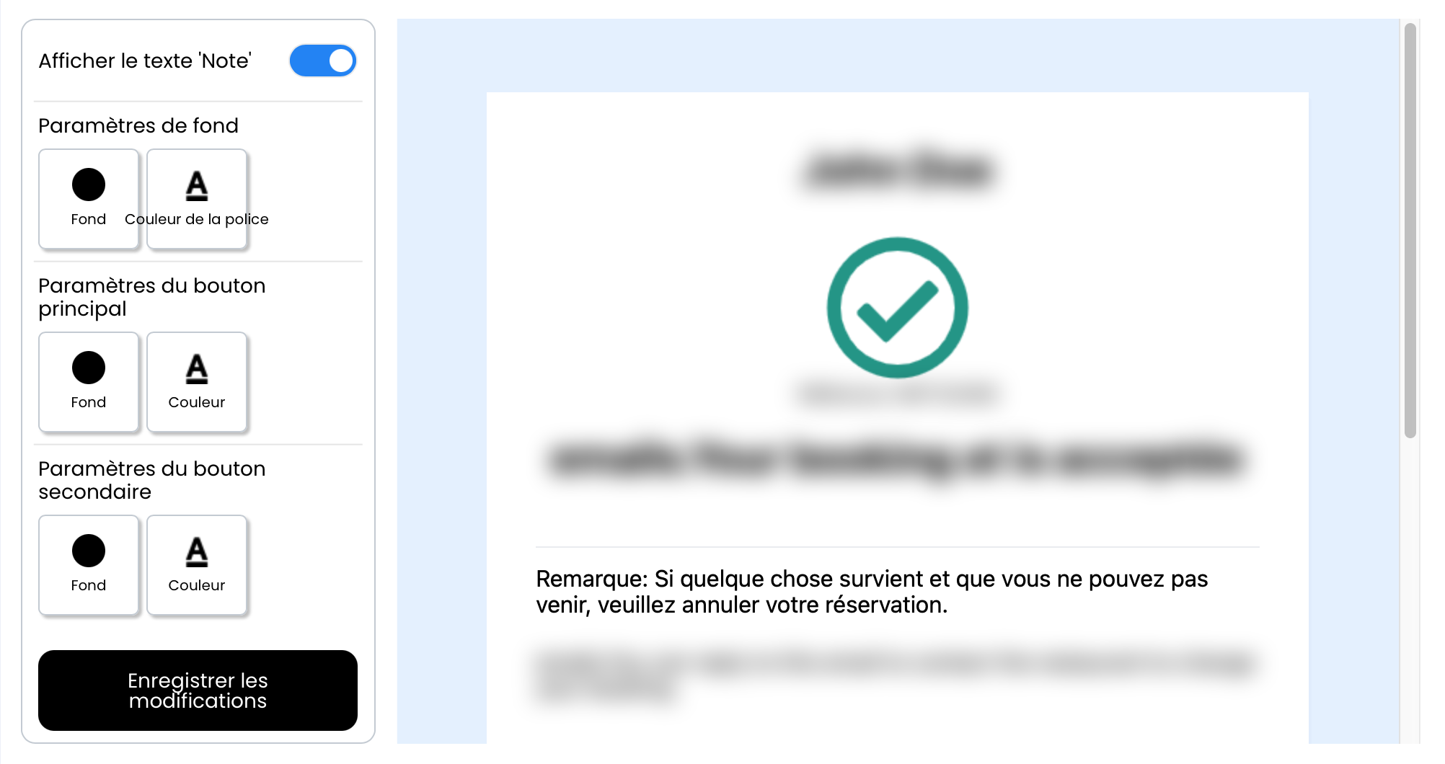Open the Fond color for bouton secondaire
The width and height of the screenshot is (1445, 764).
point(89,565)
